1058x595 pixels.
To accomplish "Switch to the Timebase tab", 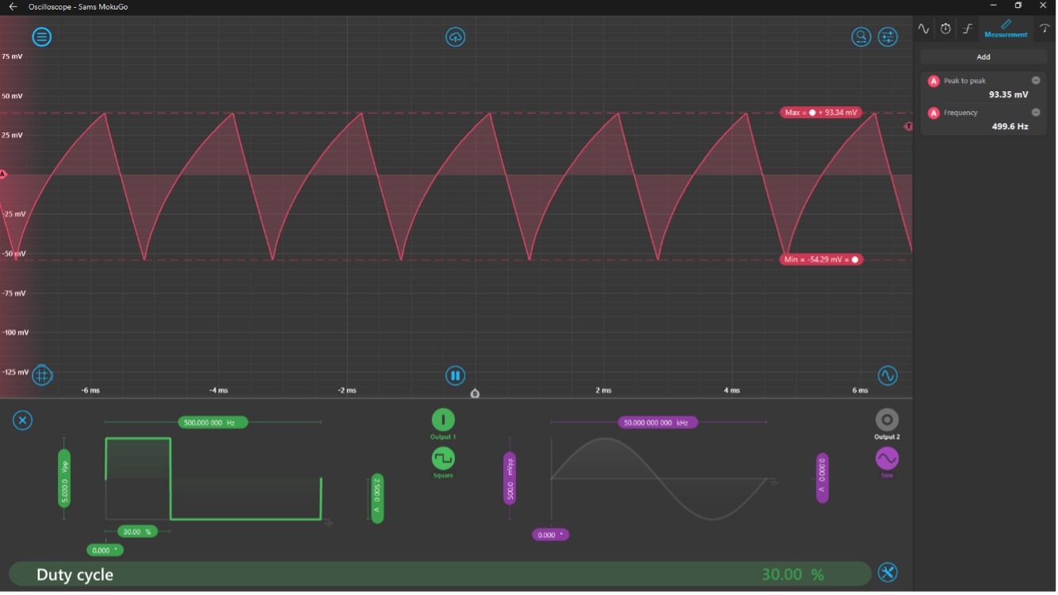I will pyautogui.click(x=945, y=29).
